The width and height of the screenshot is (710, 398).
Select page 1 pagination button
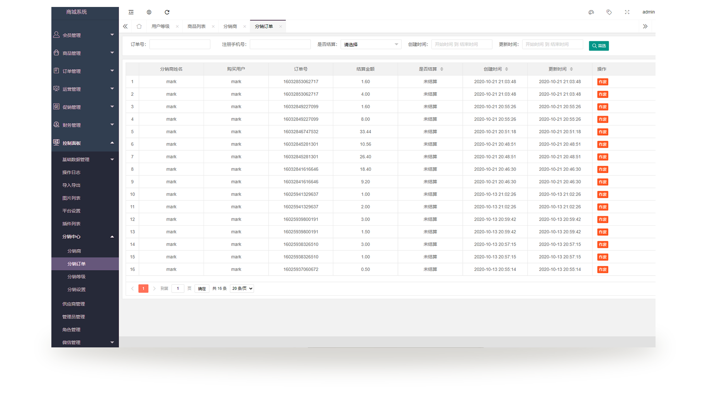click(143, 289)
